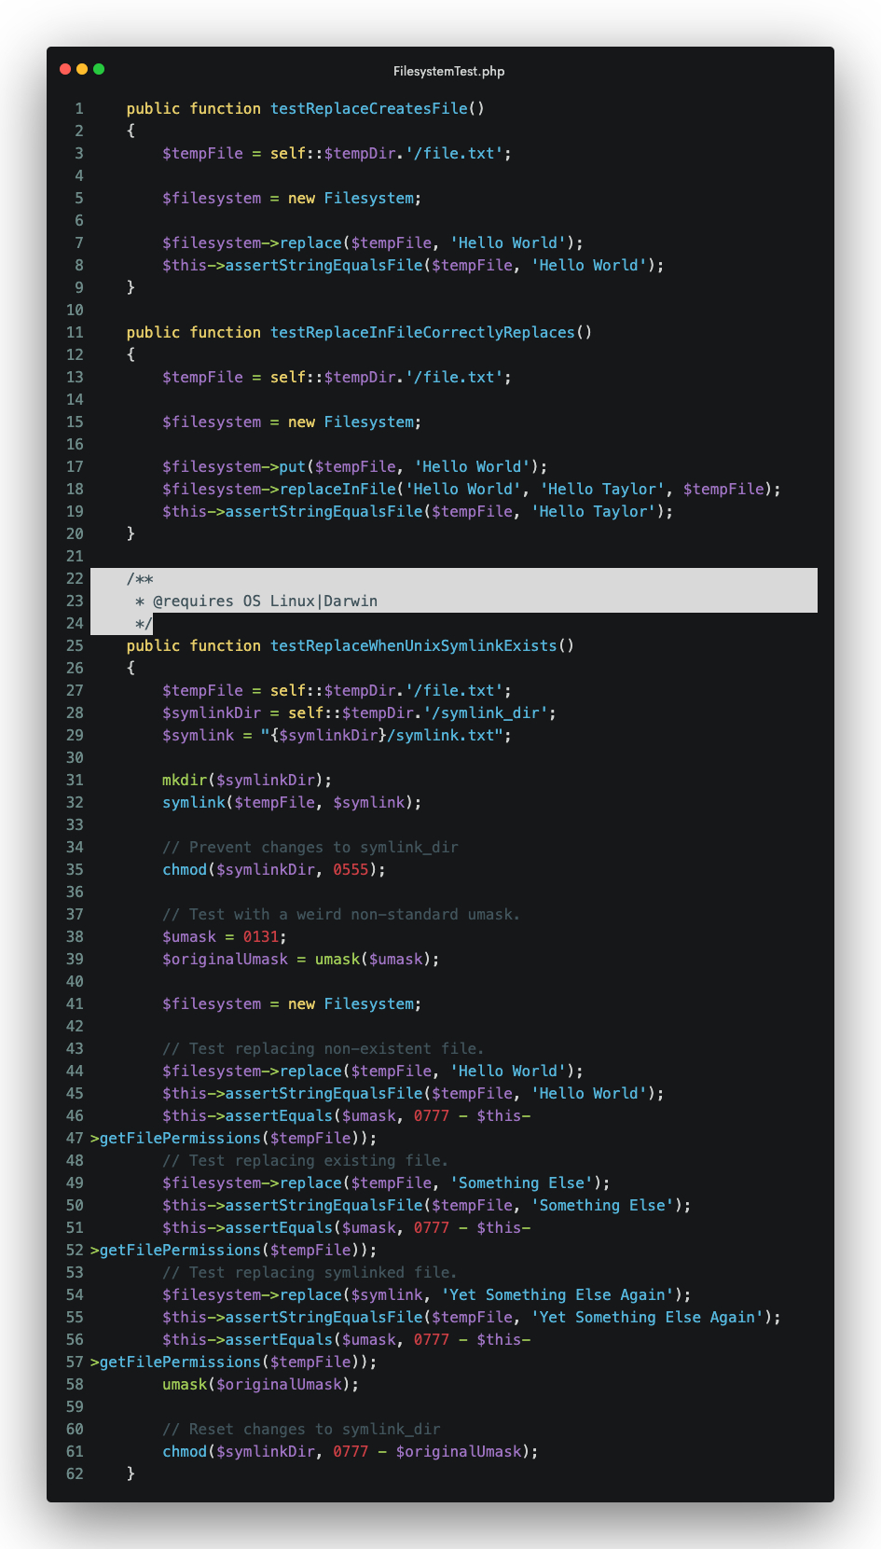Click the testReplaceWhenUnixSymlinkExists function name

click(x=414, y=645)
